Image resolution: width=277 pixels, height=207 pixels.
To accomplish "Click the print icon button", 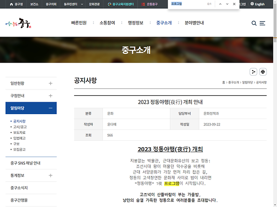I will (x=263, y=72).
